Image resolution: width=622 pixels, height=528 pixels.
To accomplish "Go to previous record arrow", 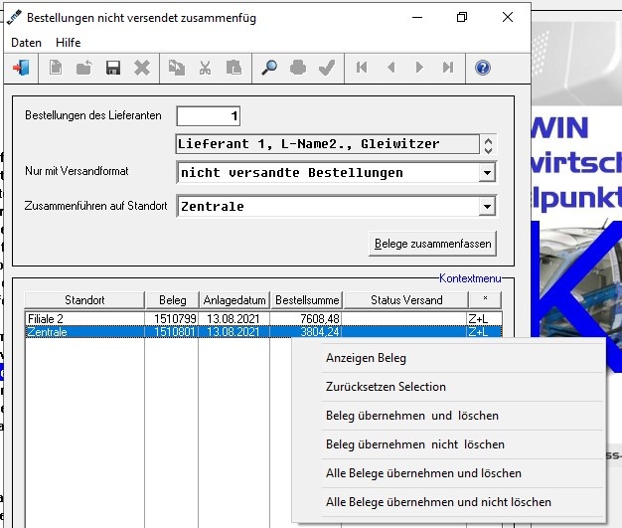I will 390,68.
